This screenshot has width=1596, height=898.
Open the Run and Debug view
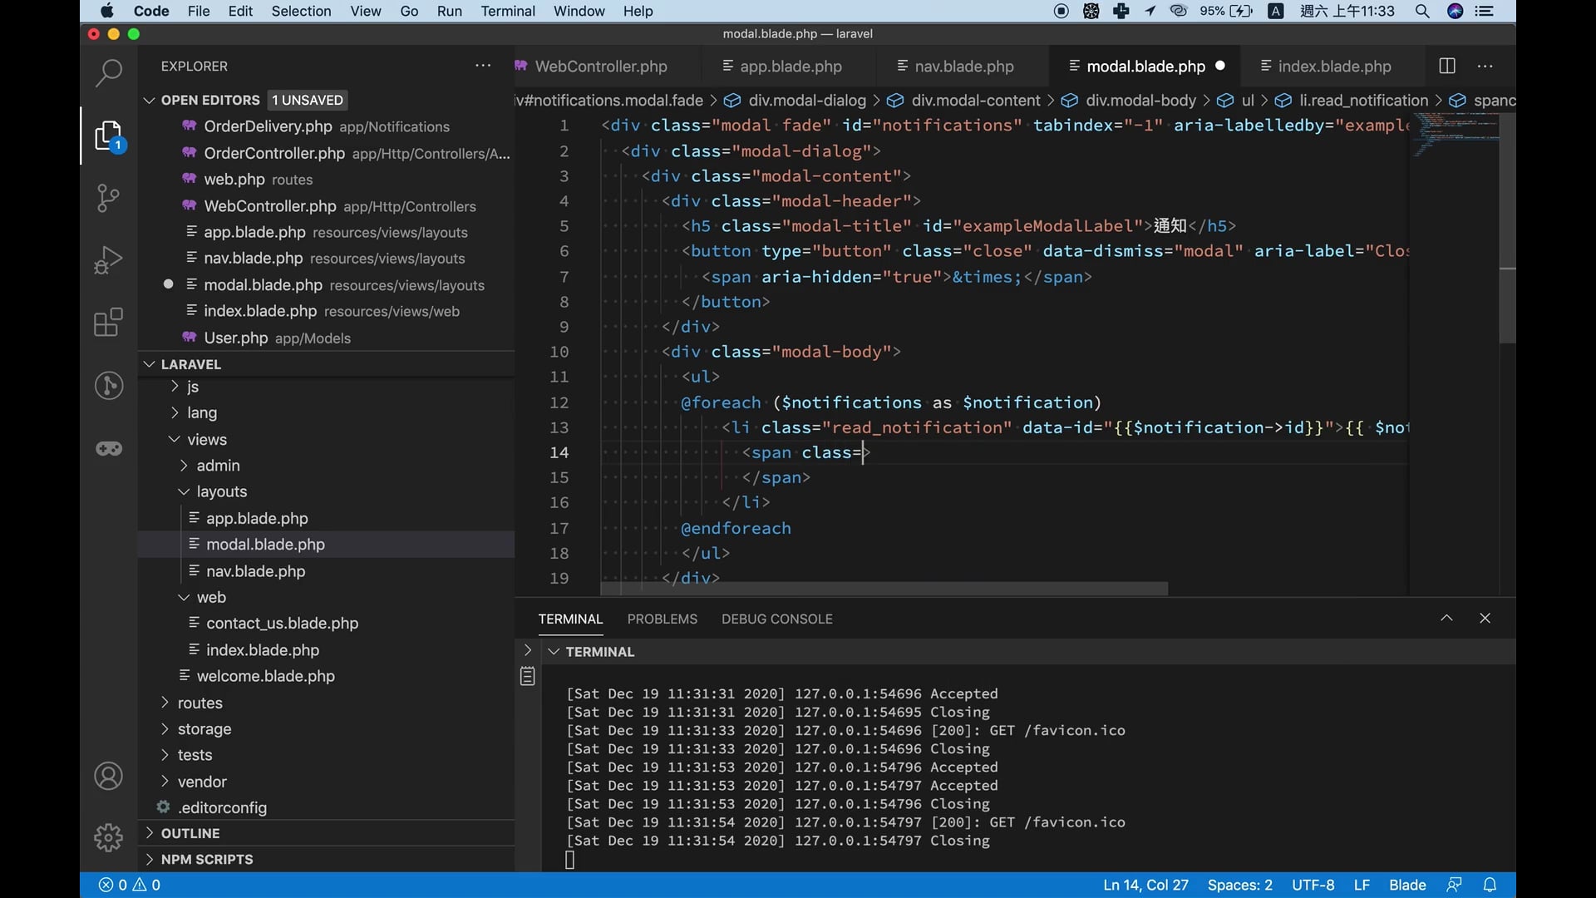click(x=109, y=259)
